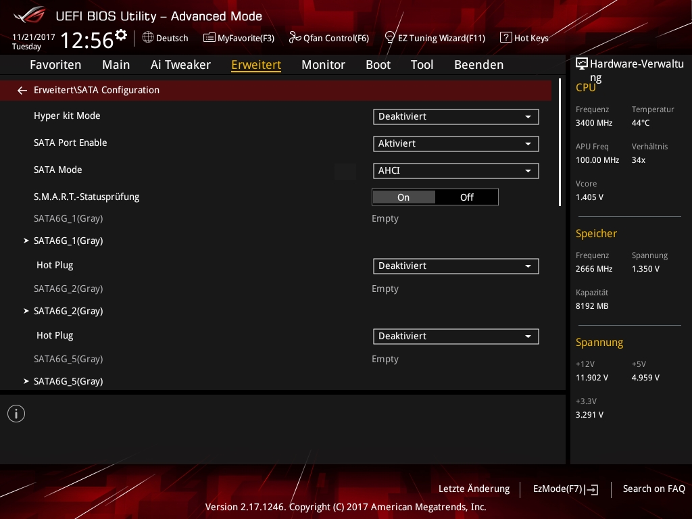
Task: Set S.M.A.R.T.-Statusprüfung to Off
Action: point(466,197)
